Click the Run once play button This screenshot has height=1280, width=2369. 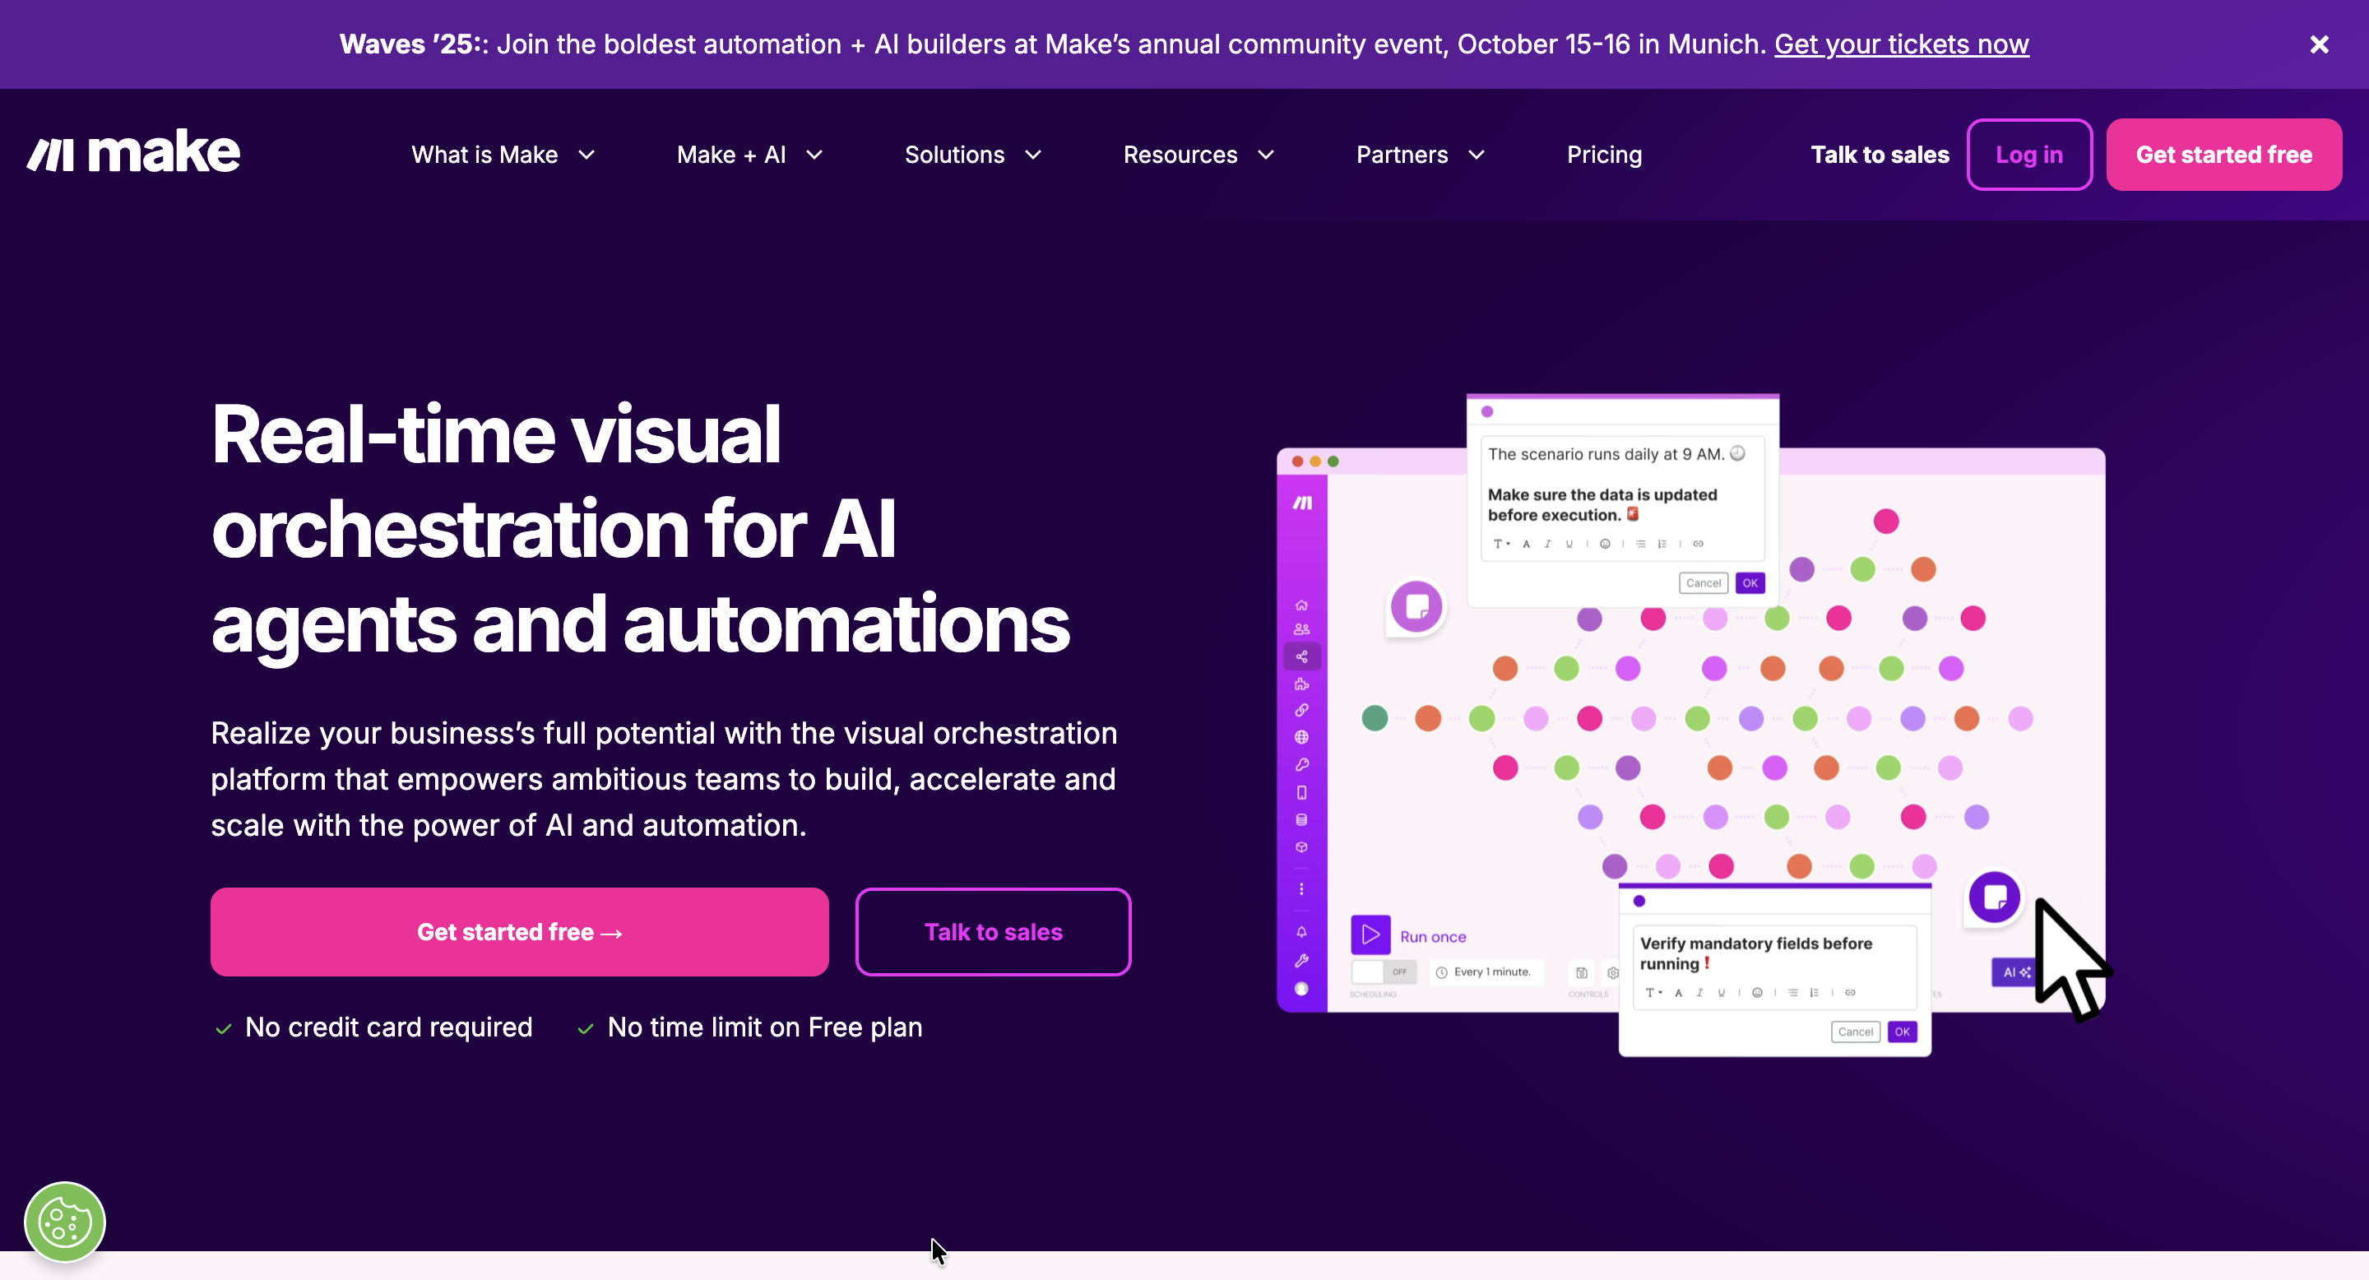pos(1370,935)
